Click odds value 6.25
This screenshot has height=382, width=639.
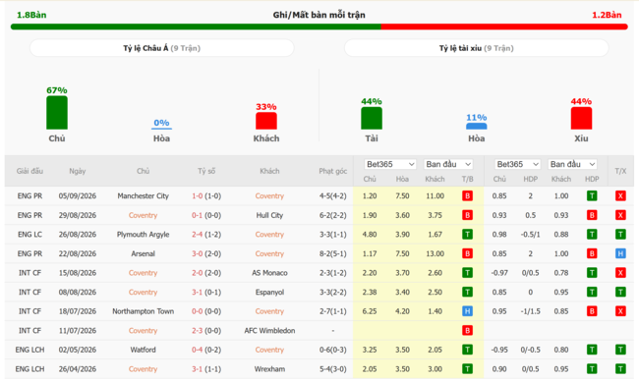[370, 311]
